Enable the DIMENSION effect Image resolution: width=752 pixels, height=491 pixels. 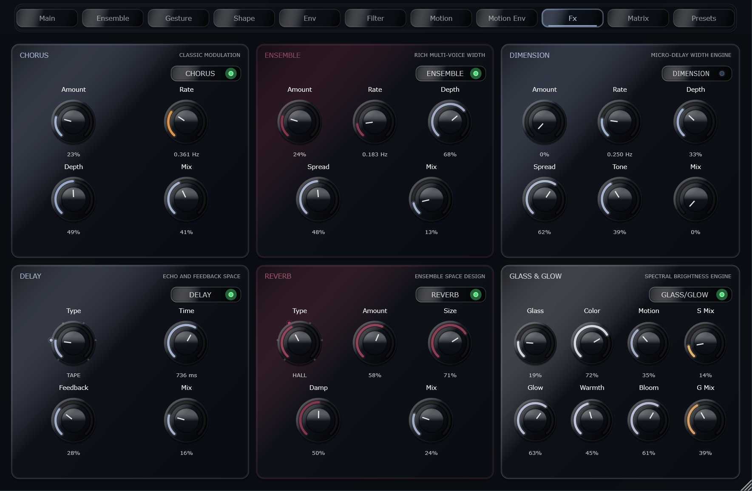tap(697, 73)
